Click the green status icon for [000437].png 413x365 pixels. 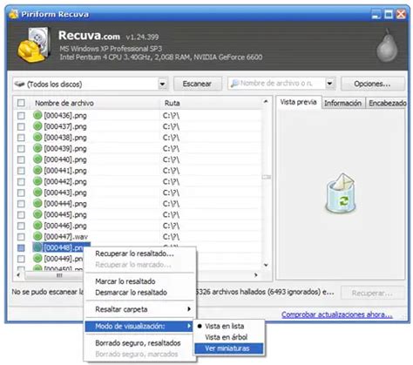(x=37, y=126)
